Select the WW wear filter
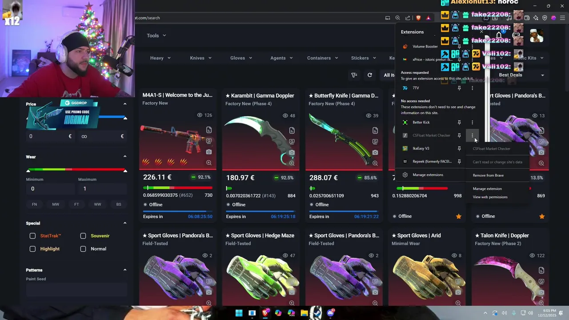This screenshot has width=569, height=320. [x=97, y=204]
